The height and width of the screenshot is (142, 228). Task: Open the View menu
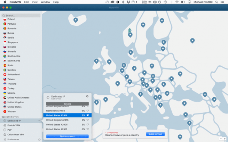(35, 2)
